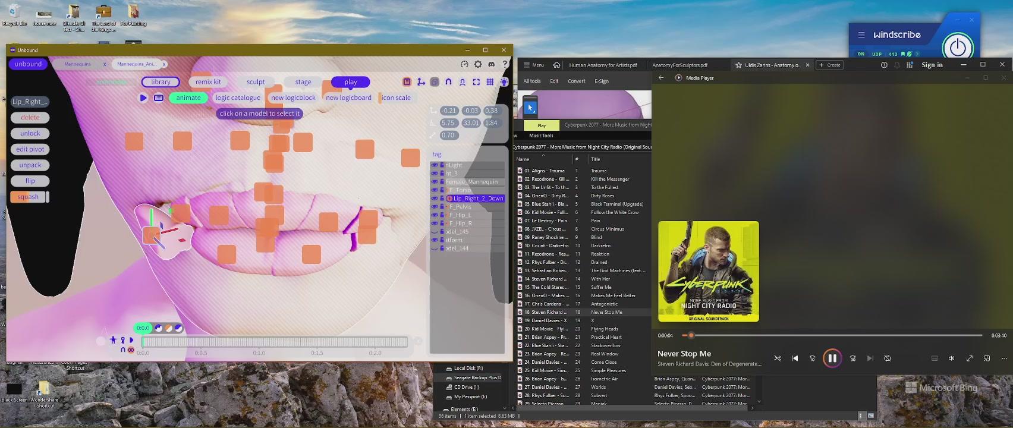This screenshot has width=1013, height=428.
Task: Click the light bulb icon in Unbound toolbar
Action: click(504, 82)
